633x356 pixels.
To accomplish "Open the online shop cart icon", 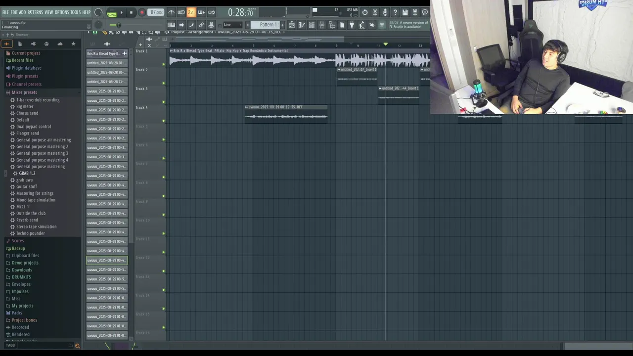I will tap(382, 25).
